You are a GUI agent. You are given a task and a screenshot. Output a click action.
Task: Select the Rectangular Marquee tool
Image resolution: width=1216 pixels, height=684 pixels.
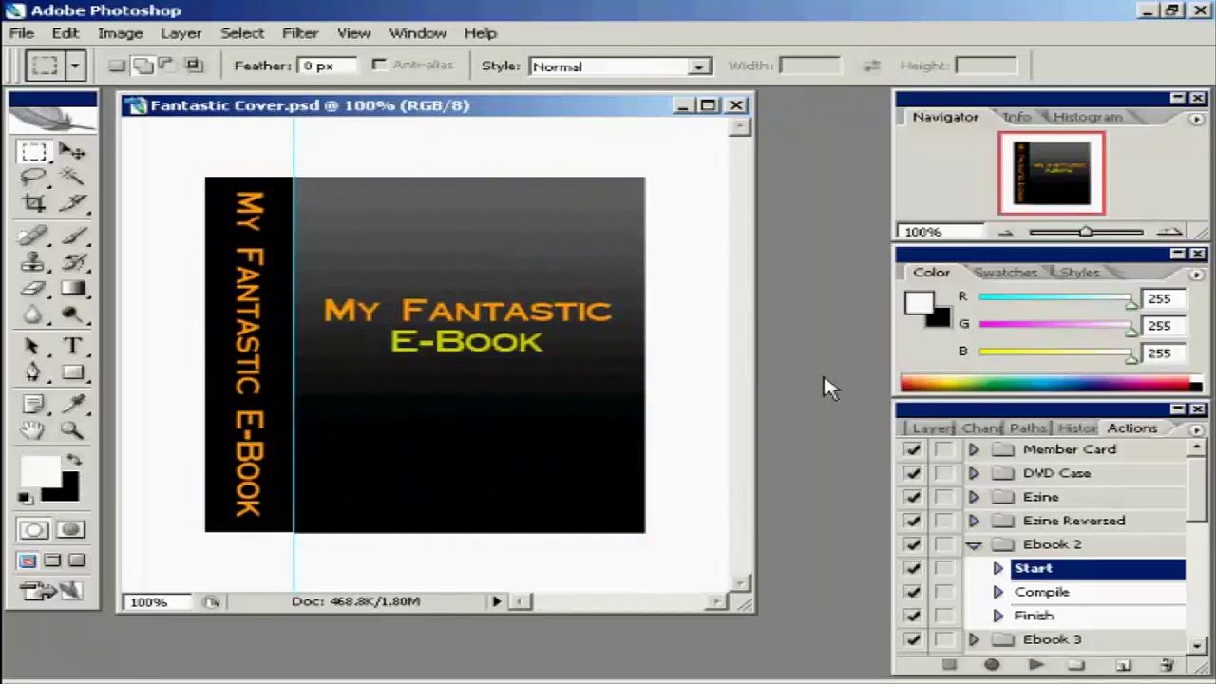[34, 151]
